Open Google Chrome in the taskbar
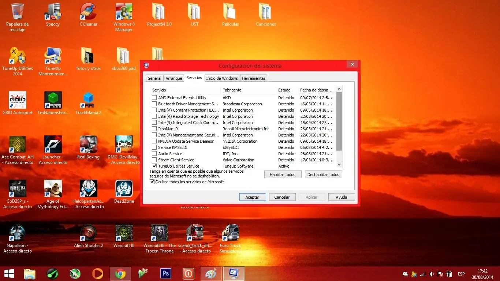The image size is (500, 281). 120,274
